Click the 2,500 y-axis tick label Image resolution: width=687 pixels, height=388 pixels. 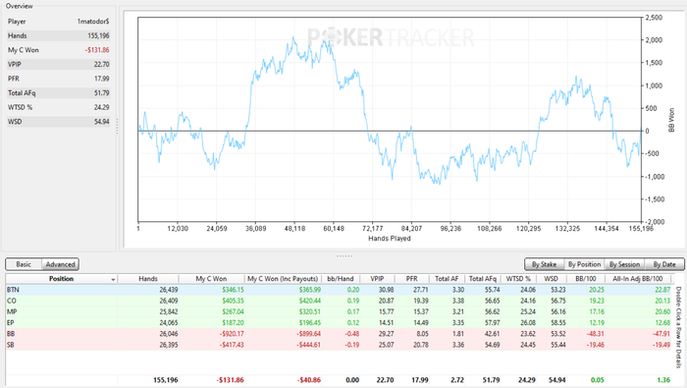tap(654, 18)
